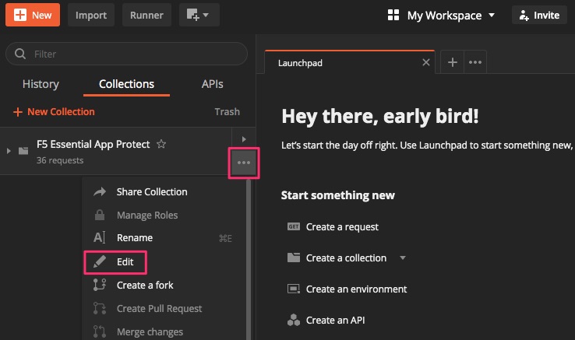Switch to the History tab
The width and height of the screenshot is (575, 340).
pos(41,84)
